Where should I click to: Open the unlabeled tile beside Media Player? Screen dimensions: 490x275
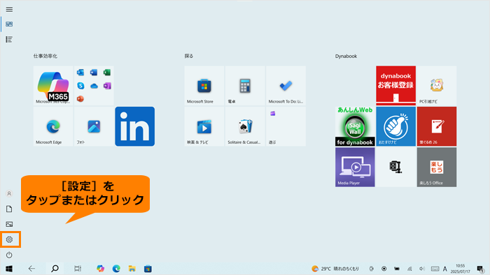(x=396, y=168)
